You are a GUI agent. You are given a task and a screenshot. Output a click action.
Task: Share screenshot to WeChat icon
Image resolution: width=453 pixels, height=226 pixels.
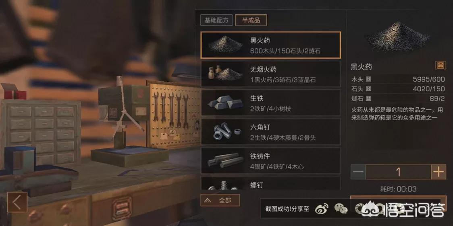[341, 208]
